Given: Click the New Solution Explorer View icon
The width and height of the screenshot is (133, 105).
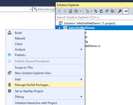Looking at the screenshot, I should (x=10, y=73).
